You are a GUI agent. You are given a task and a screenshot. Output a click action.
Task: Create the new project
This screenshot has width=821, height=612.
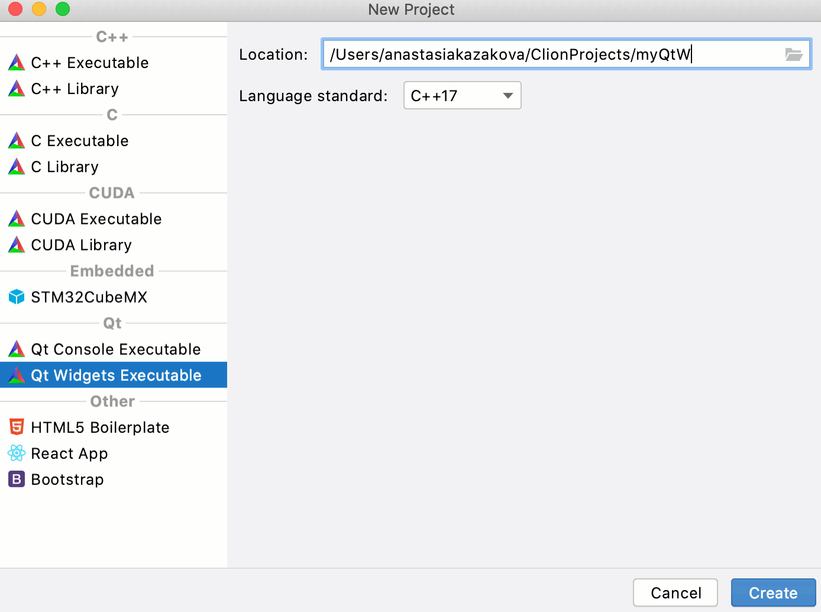point(773,592)
